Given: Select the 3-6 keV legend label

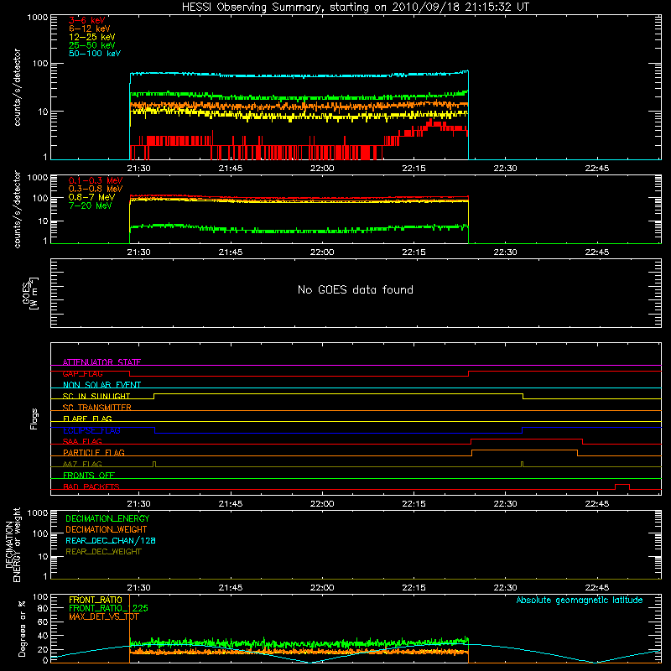Looking at the screenshot, I should 87,20.
